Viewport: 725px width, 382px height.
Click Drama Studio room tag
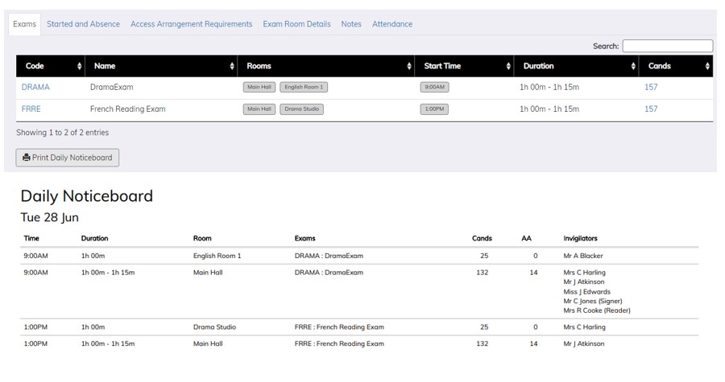click(x=302, y=109)
